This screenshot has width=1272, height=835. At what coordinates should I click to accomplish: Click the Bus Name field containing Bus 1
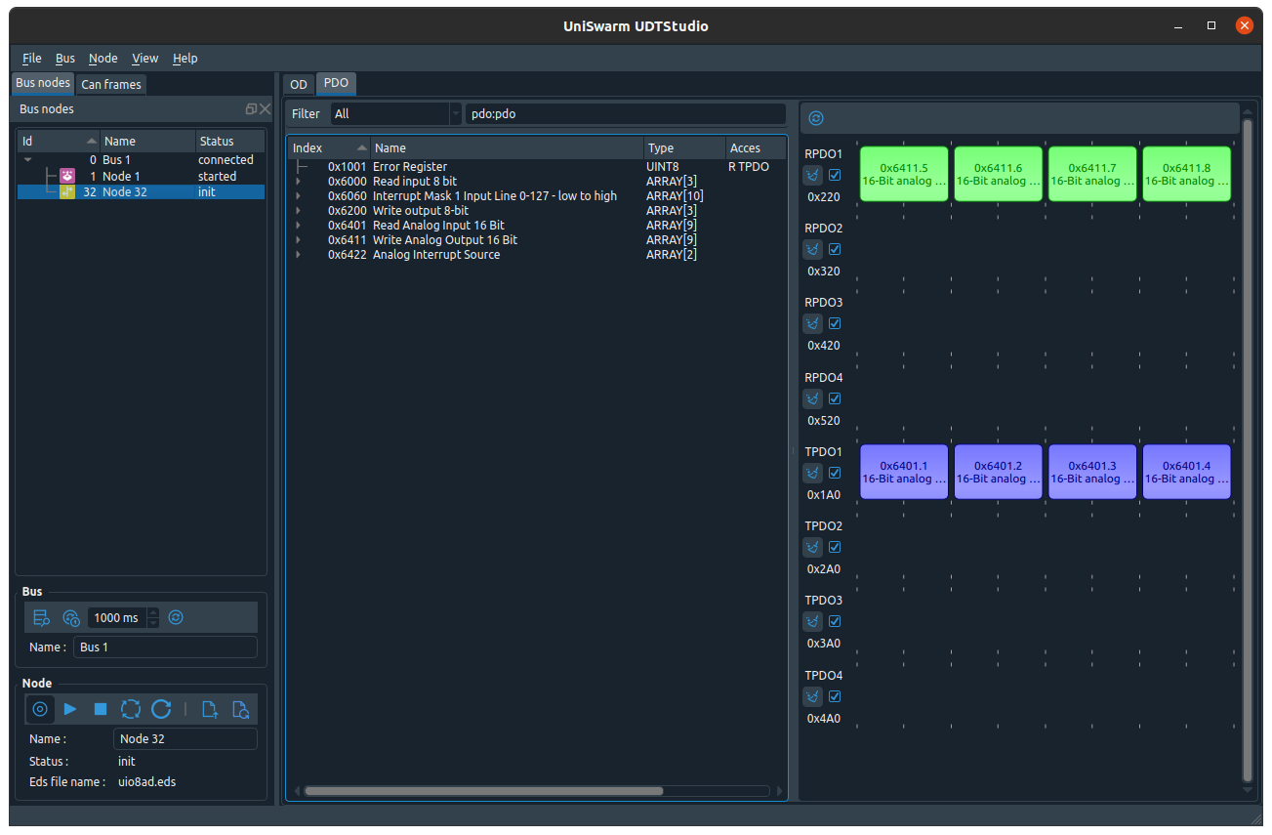pos(165,647)
